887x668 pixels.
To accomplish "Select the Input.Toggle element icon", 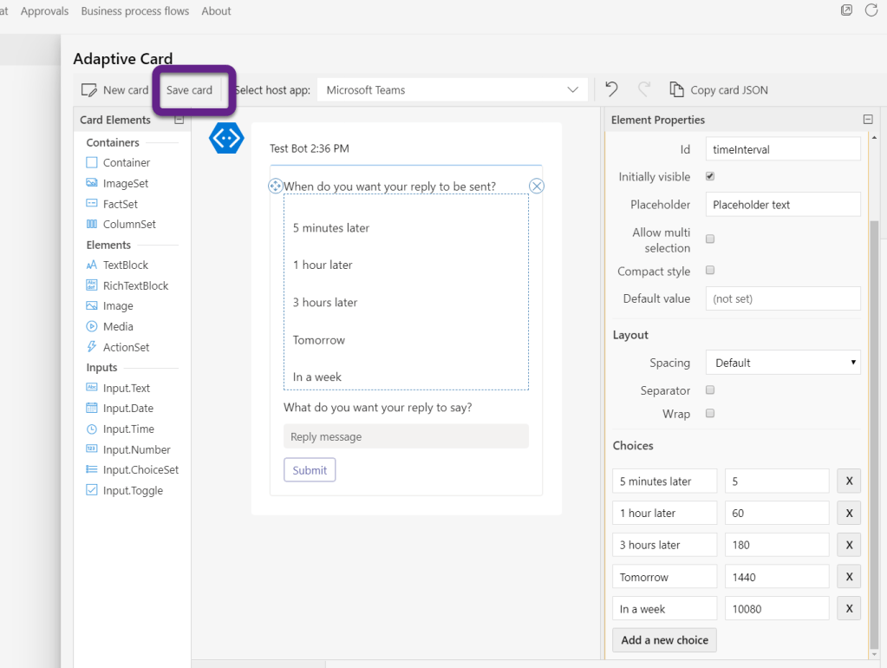I will [x=92, y=490].
